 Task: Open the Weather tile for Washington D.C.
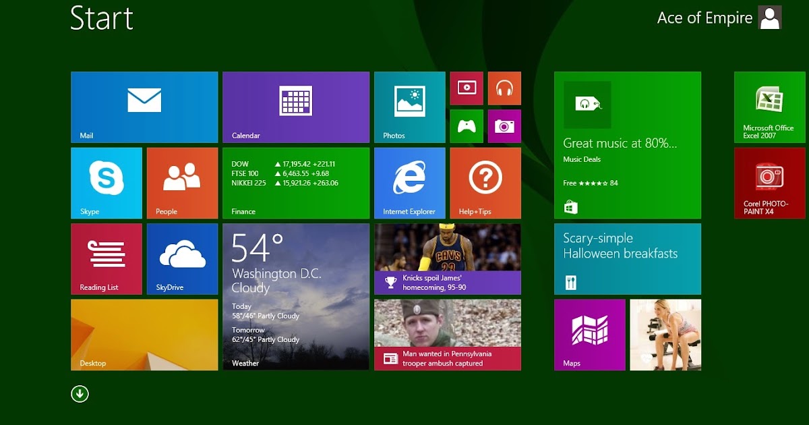[296, 297]
